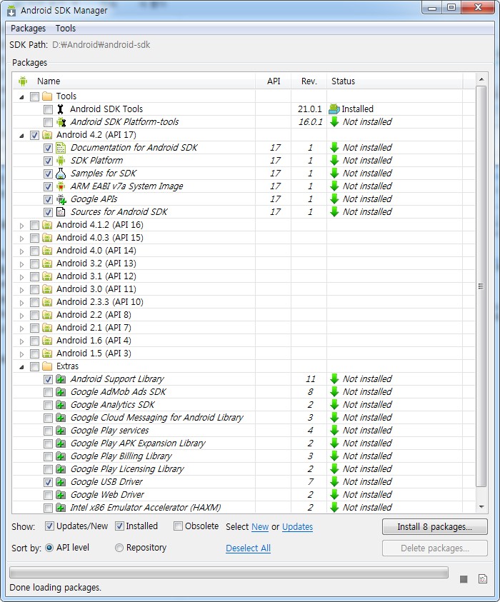Uncheck the Samples for SDK checkbox

(48, 174)
